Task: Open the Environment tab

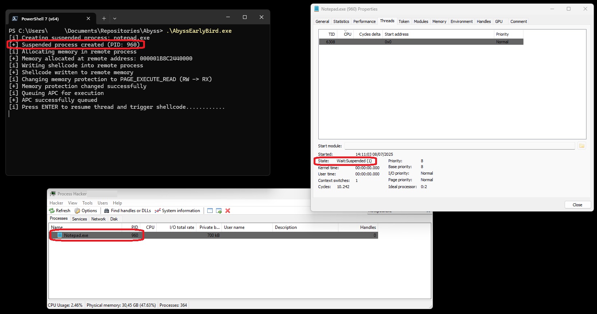Action: [x=462, y=21]
